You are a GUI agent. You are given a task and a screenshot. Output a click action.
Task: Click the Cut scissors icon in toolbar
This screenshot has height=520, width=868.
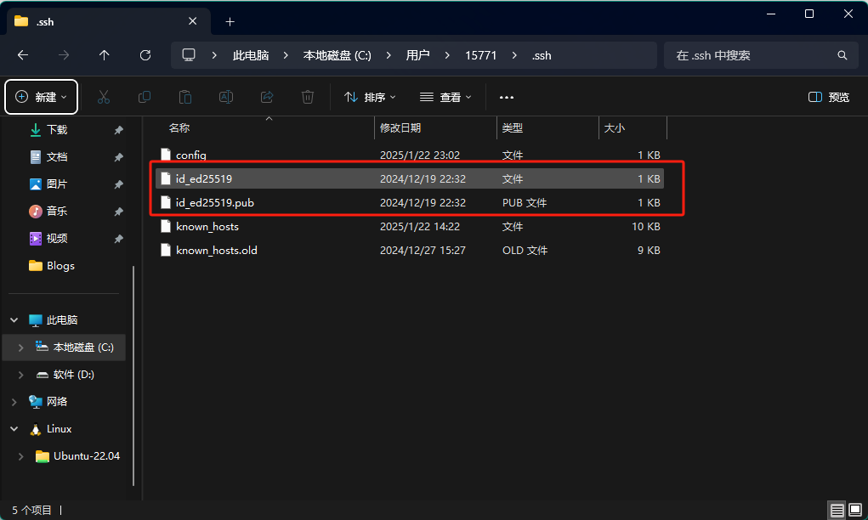tap(104, 97)
